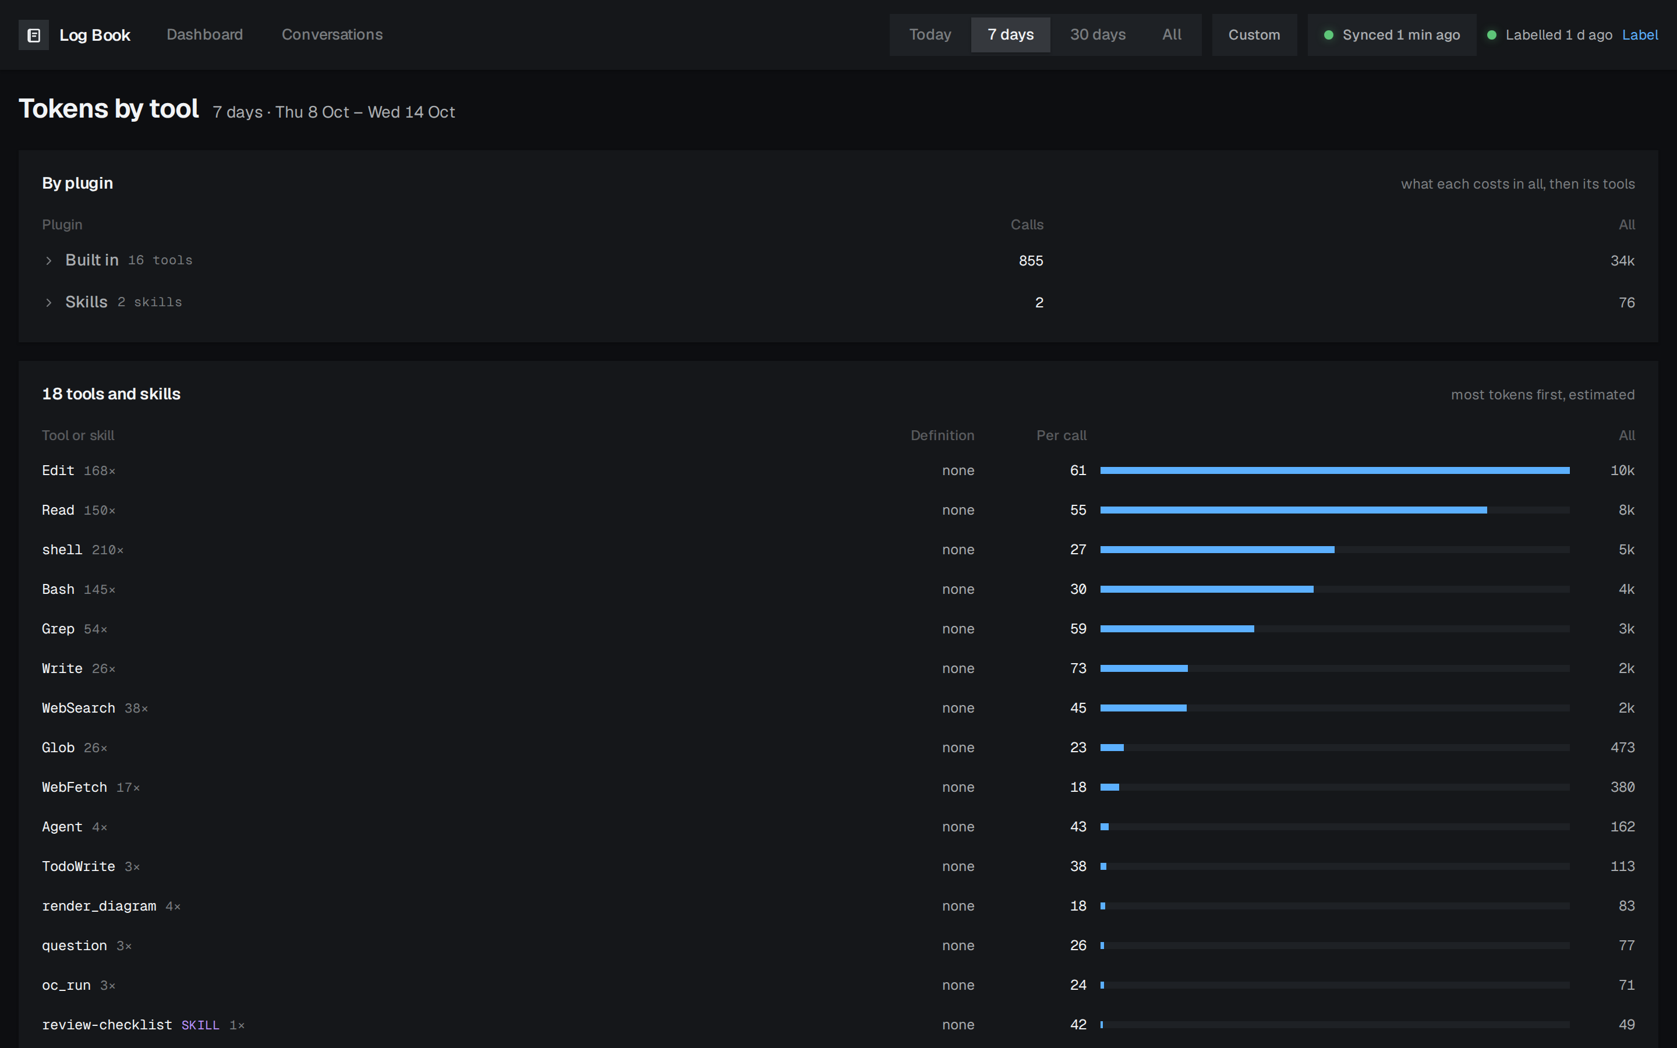Click the Per call column header
The image size is (1677, 1048).
pos(1061,436)
